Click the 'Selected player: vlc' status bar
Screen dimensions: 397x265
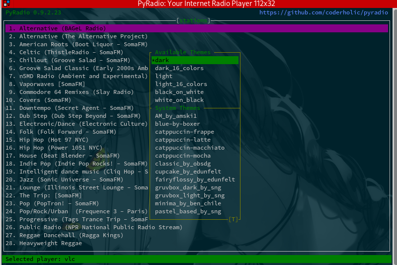pyautogui.click(x=197, y=259)
